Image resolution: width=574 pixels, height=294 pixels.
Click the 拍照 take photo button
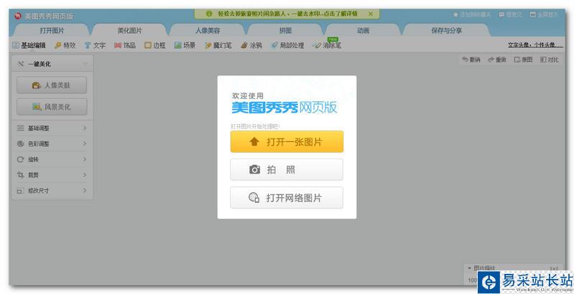tap(287, 169)
